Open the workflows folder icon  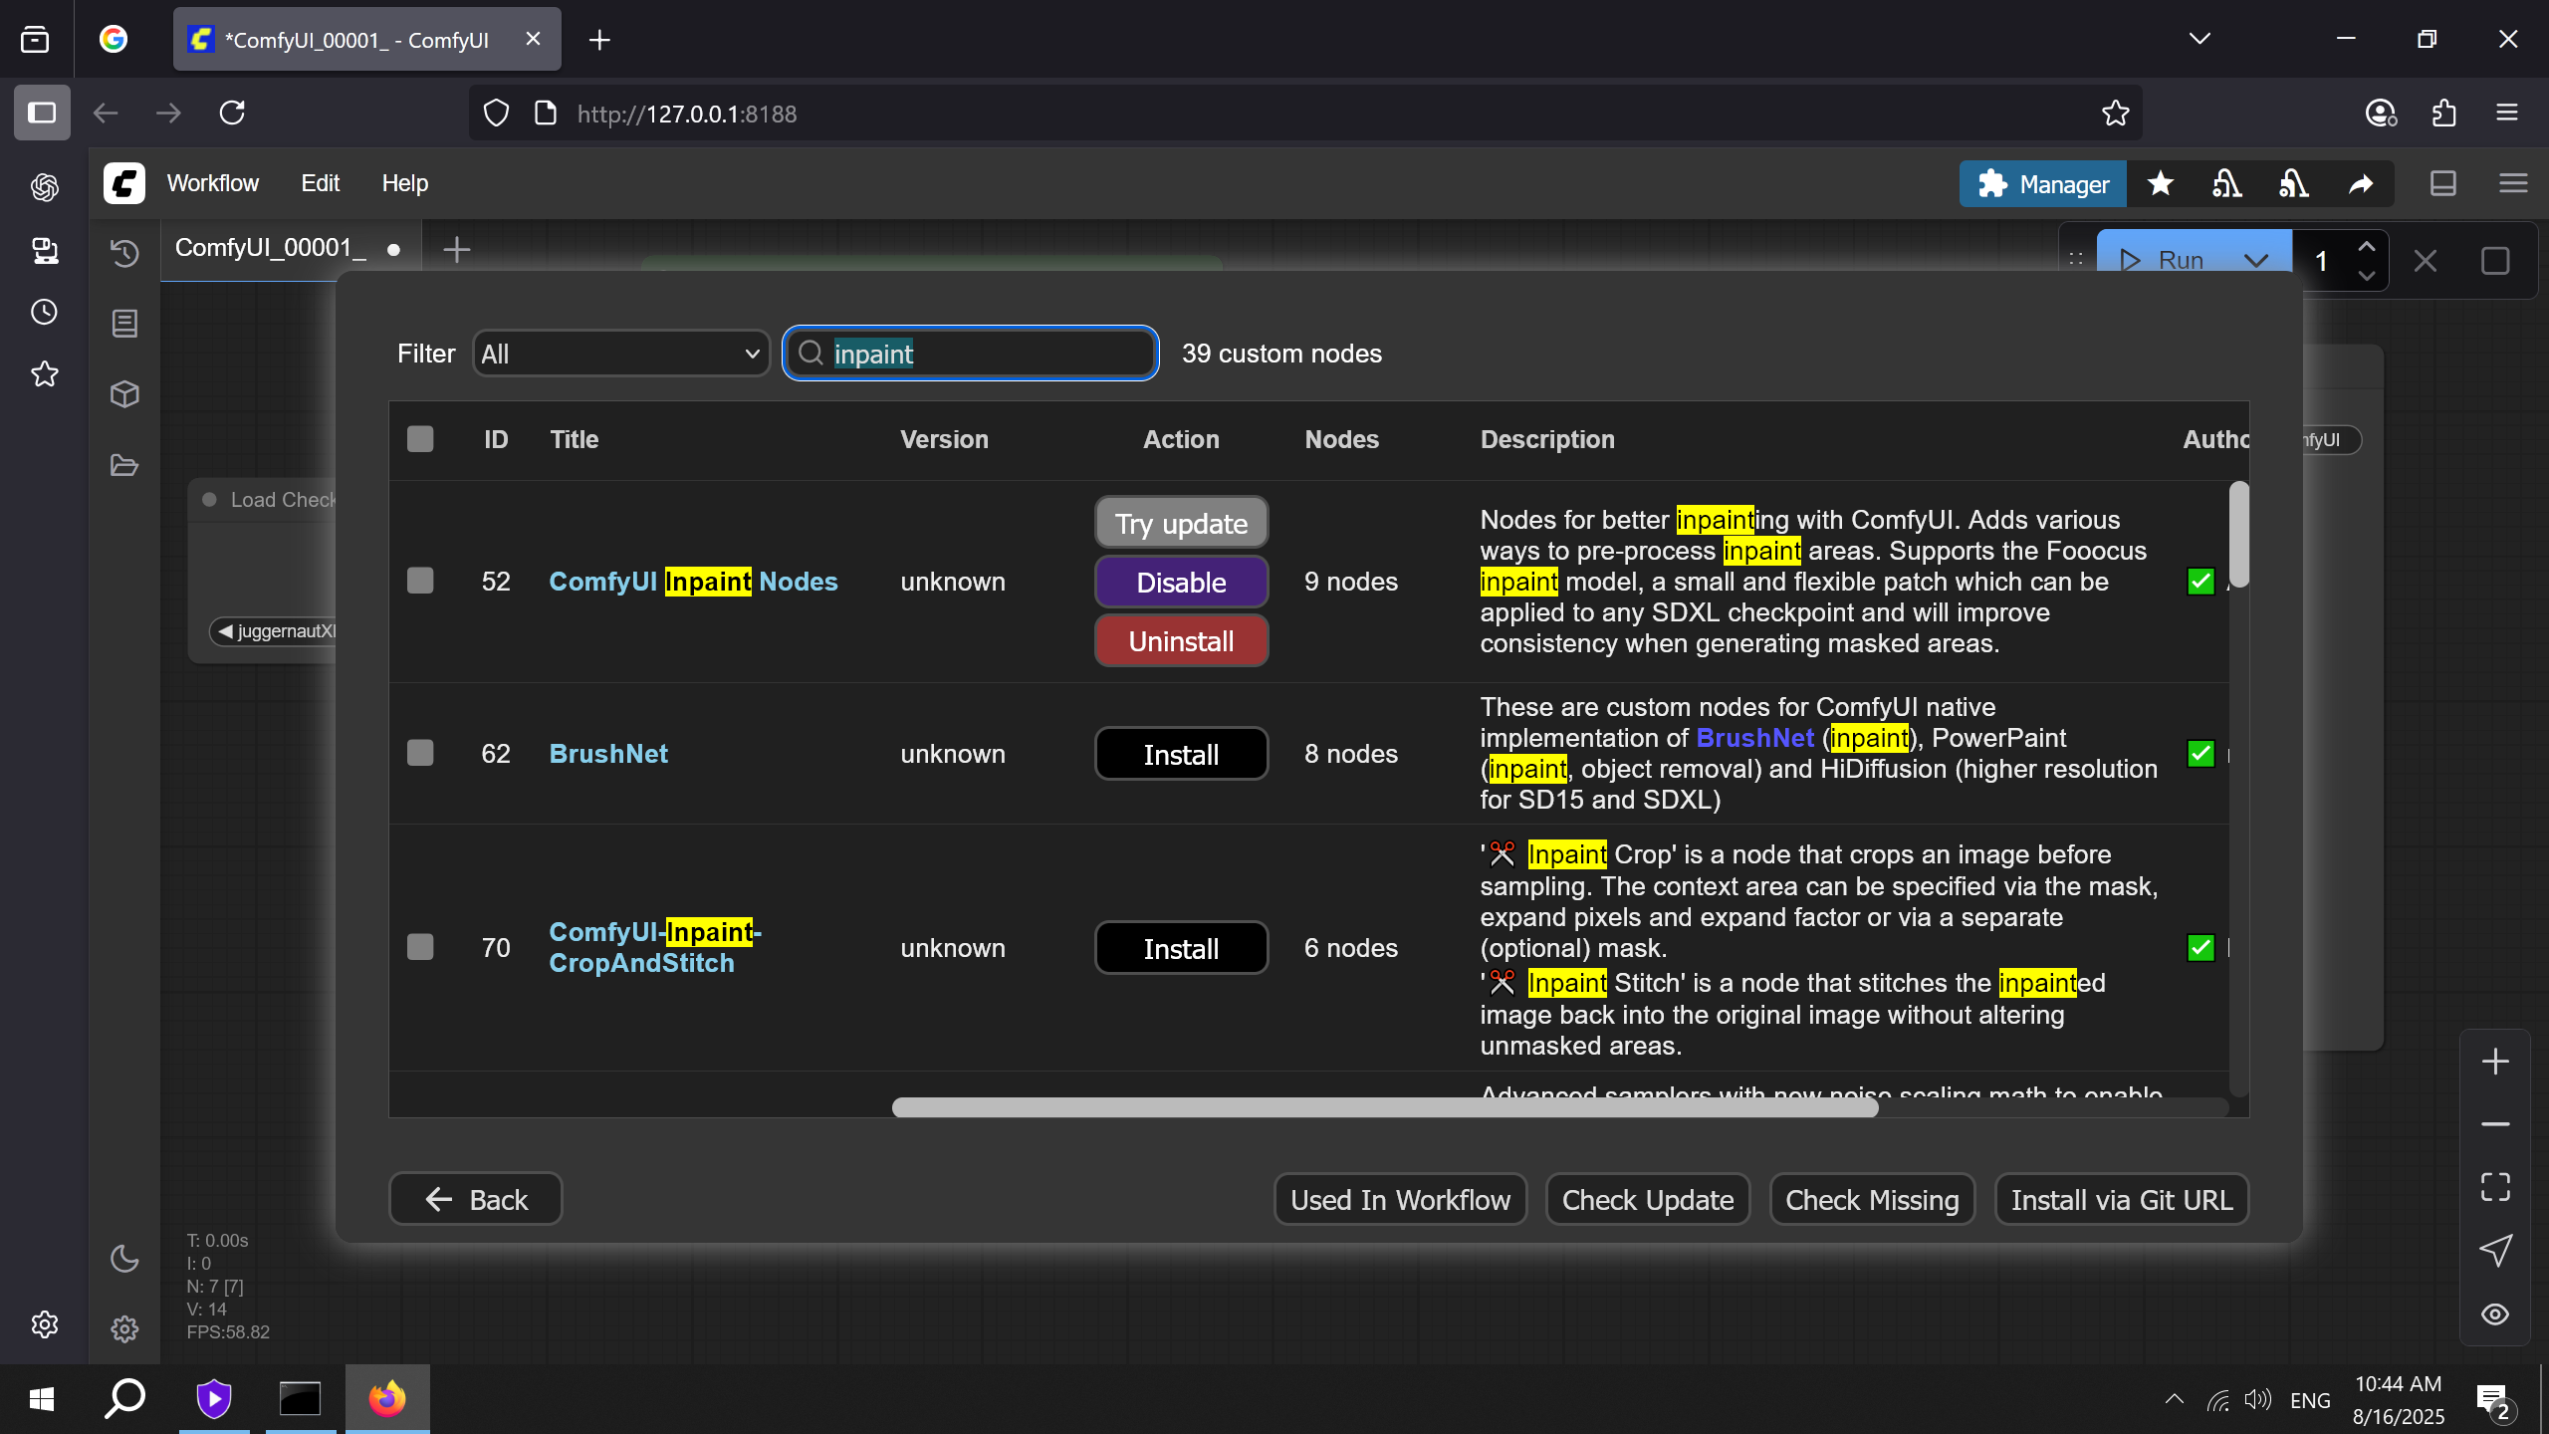124,465
